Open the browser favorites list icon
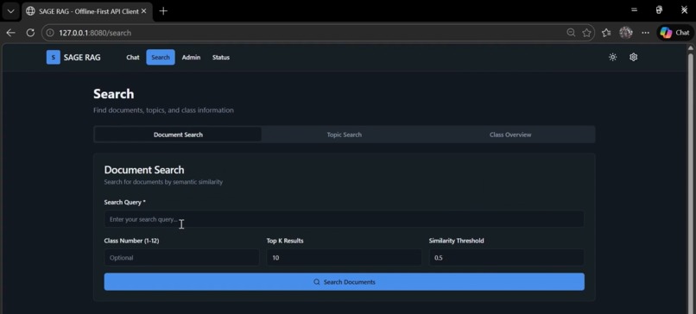Screen dimensions: 696x314 (x=606, y=33)
